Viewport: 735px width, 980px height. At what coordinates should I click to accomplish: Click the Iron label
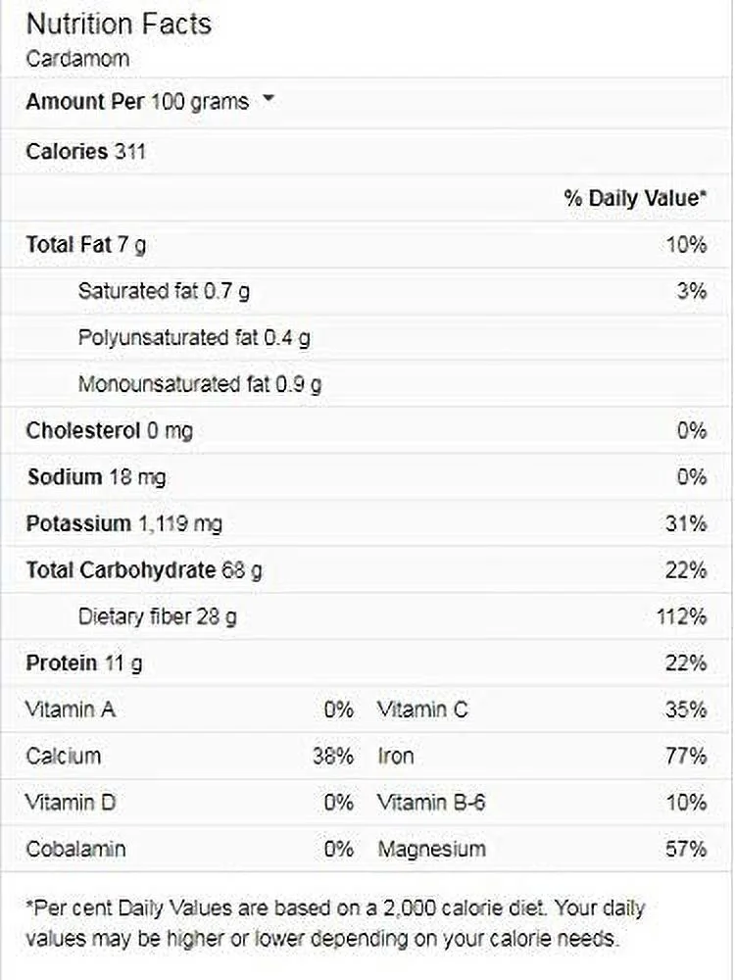[396, 756]
